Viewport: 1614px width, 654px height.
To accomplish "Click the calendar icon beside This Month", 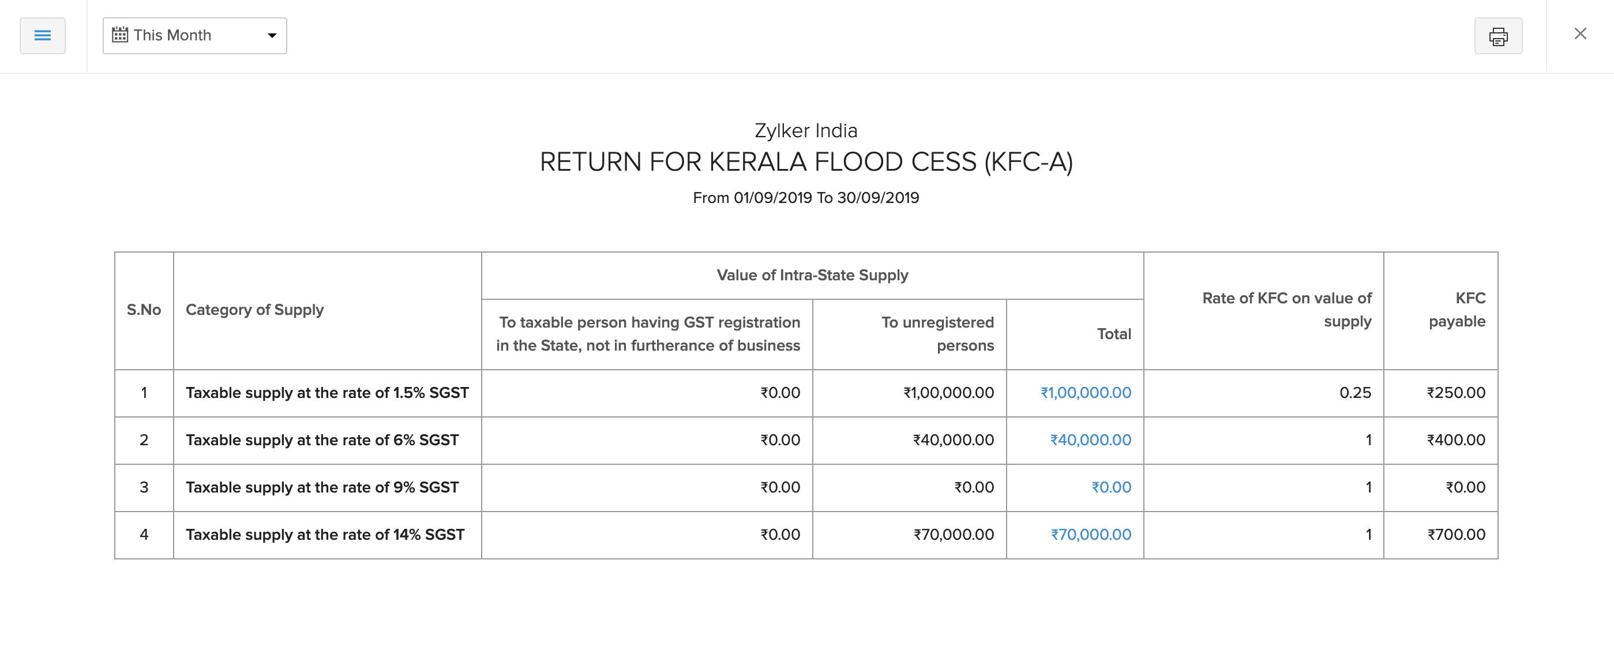I will point(119,35).
